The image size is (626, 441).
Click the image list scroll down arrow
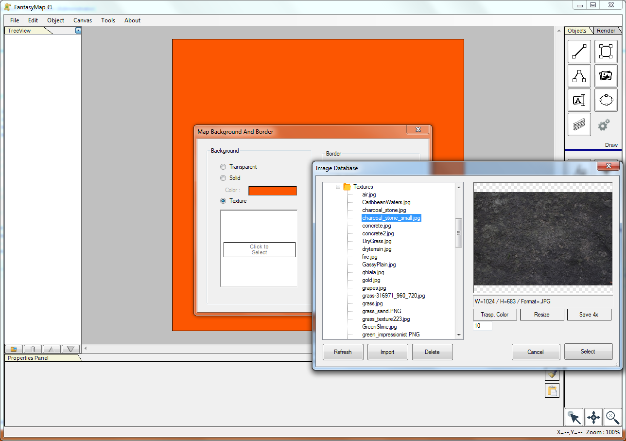click(x=458, y=335)
